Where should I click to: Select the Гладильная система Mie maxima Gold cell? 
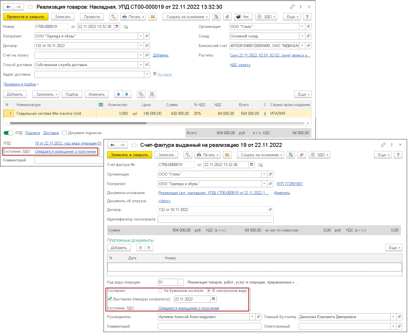55,113
